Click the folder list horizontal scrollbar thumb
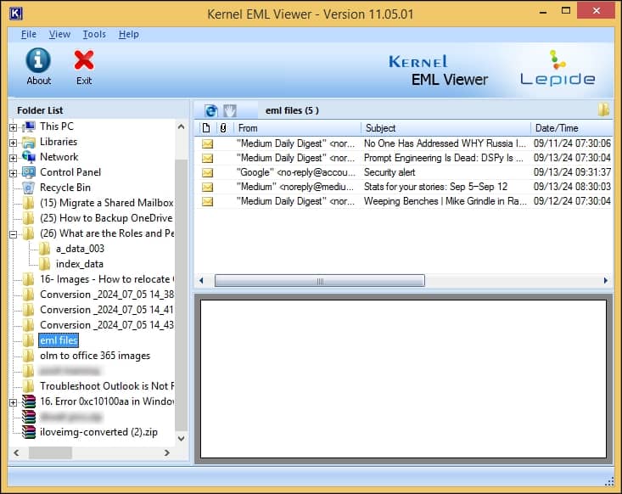Viewport: 622px width, 494px height. [x=50, y=452]
